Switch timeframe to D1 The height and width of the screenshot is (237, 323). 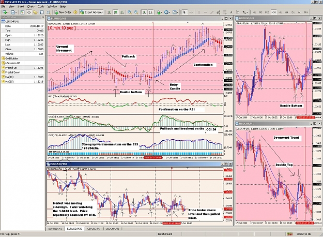click(x=293, y=12)
